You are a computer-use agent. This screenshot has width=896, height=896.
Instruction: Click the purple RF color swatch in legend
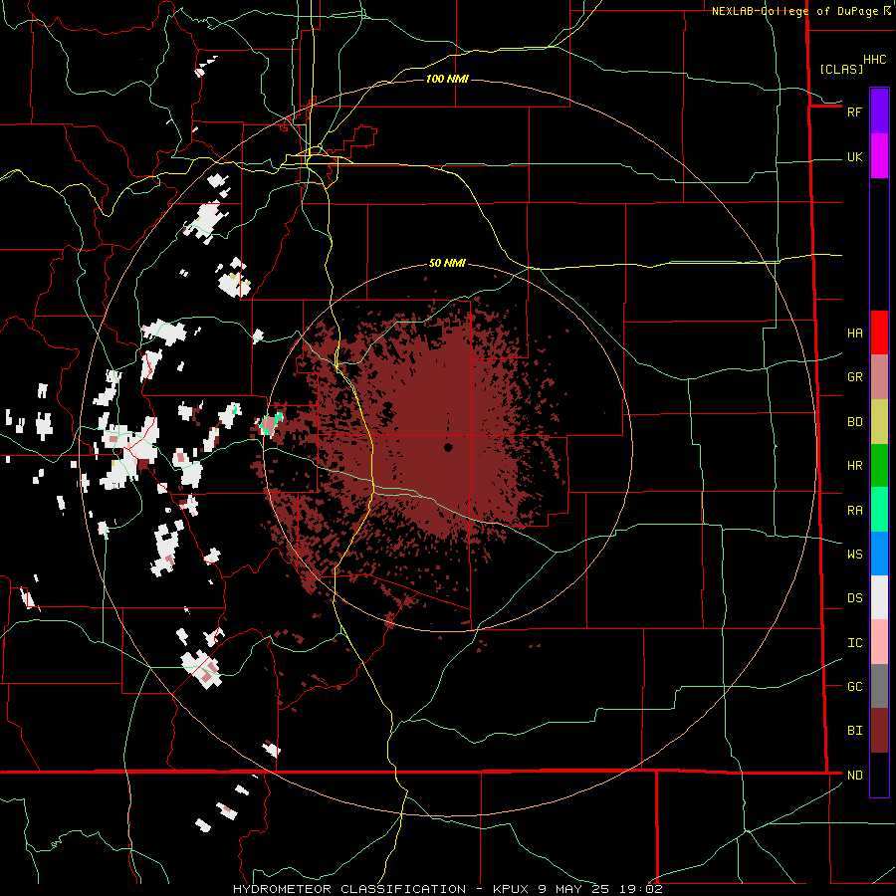(879, 112)
